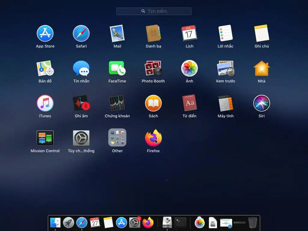Open the App Store app in Launchpad
This screenshot has height=231, width=308.
(x=45, y=33)
